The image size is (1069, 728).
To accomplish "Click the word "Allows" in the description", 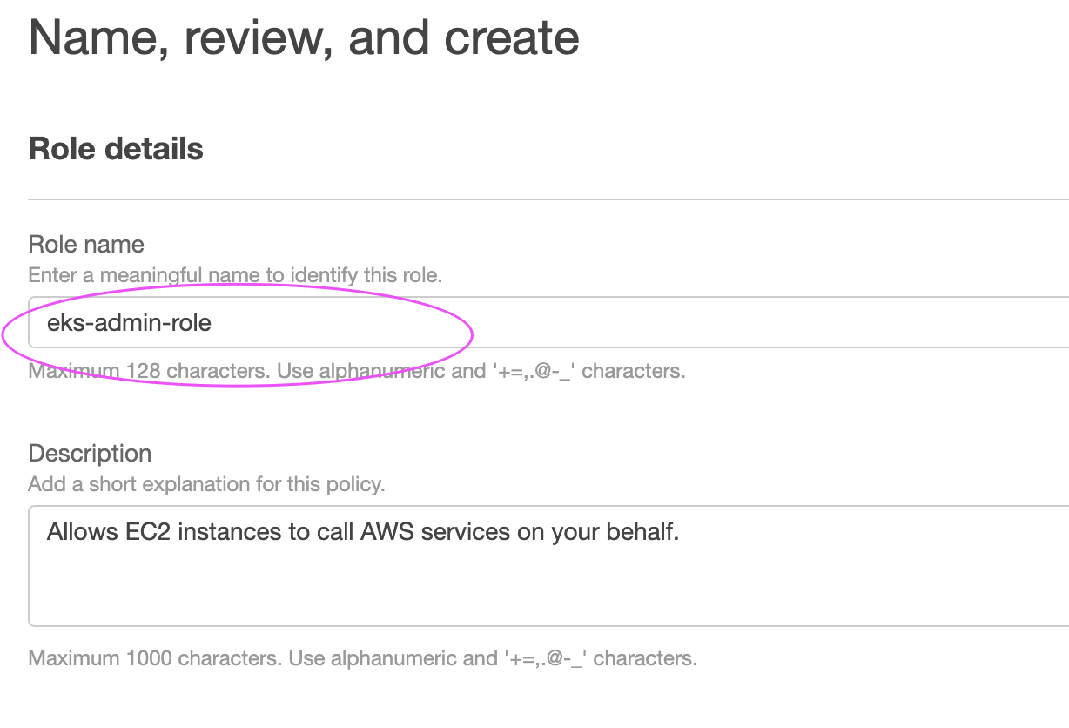I will coord(78,531).
